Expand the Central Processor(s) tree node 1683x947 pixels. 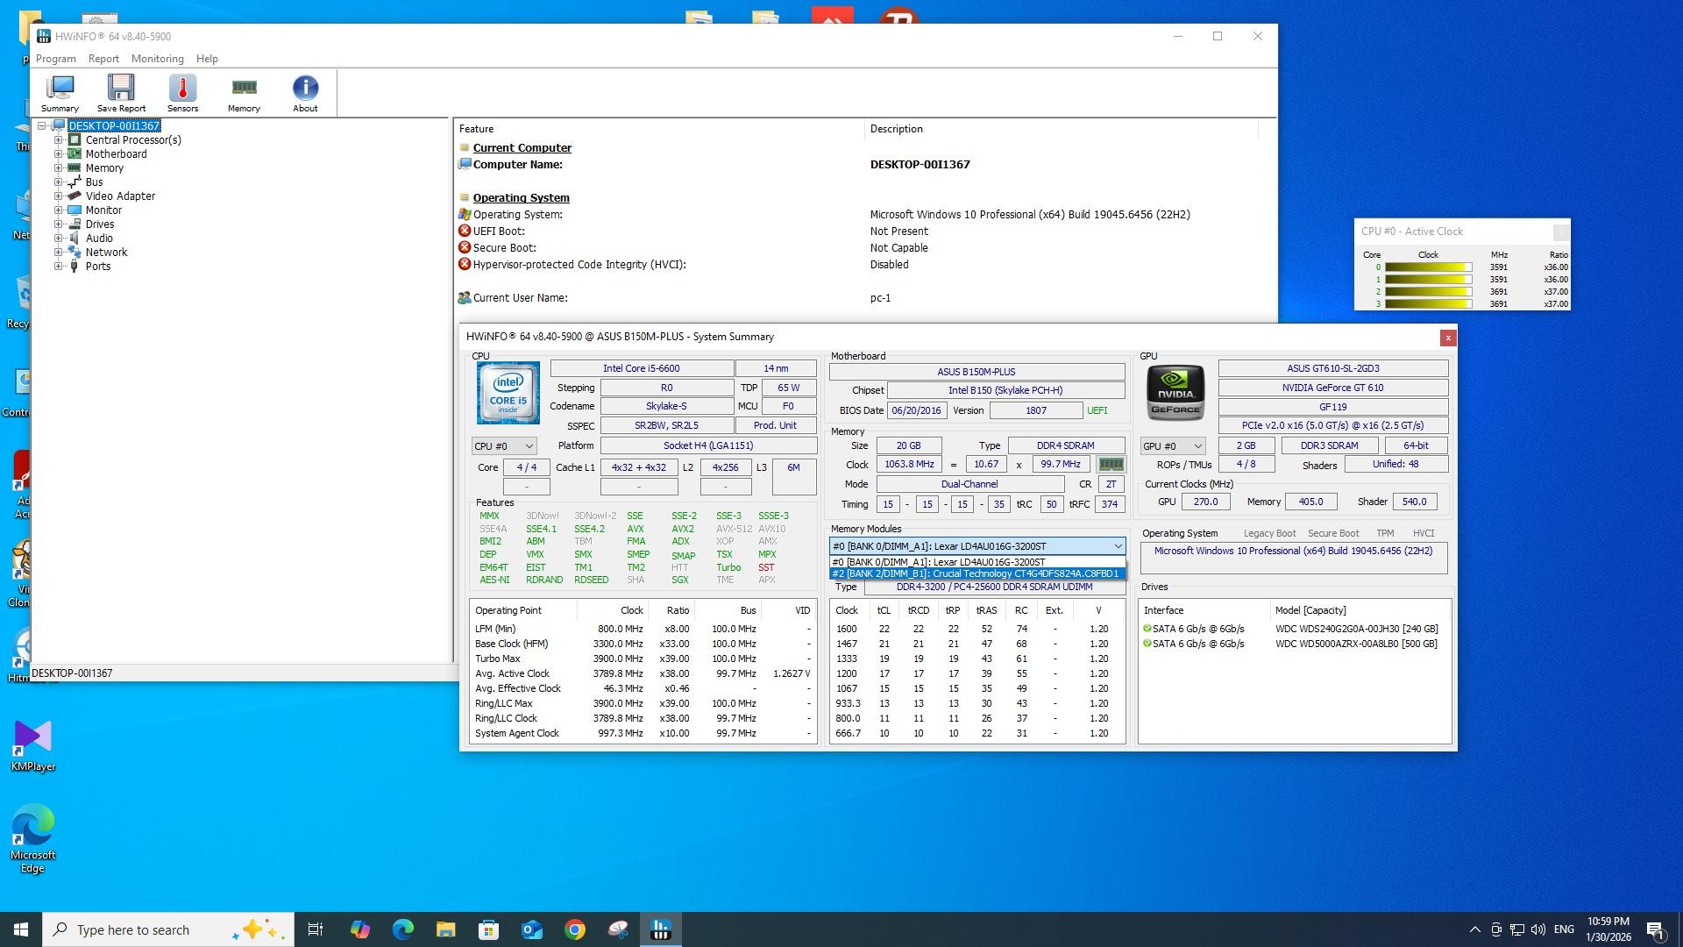(59, 140)
